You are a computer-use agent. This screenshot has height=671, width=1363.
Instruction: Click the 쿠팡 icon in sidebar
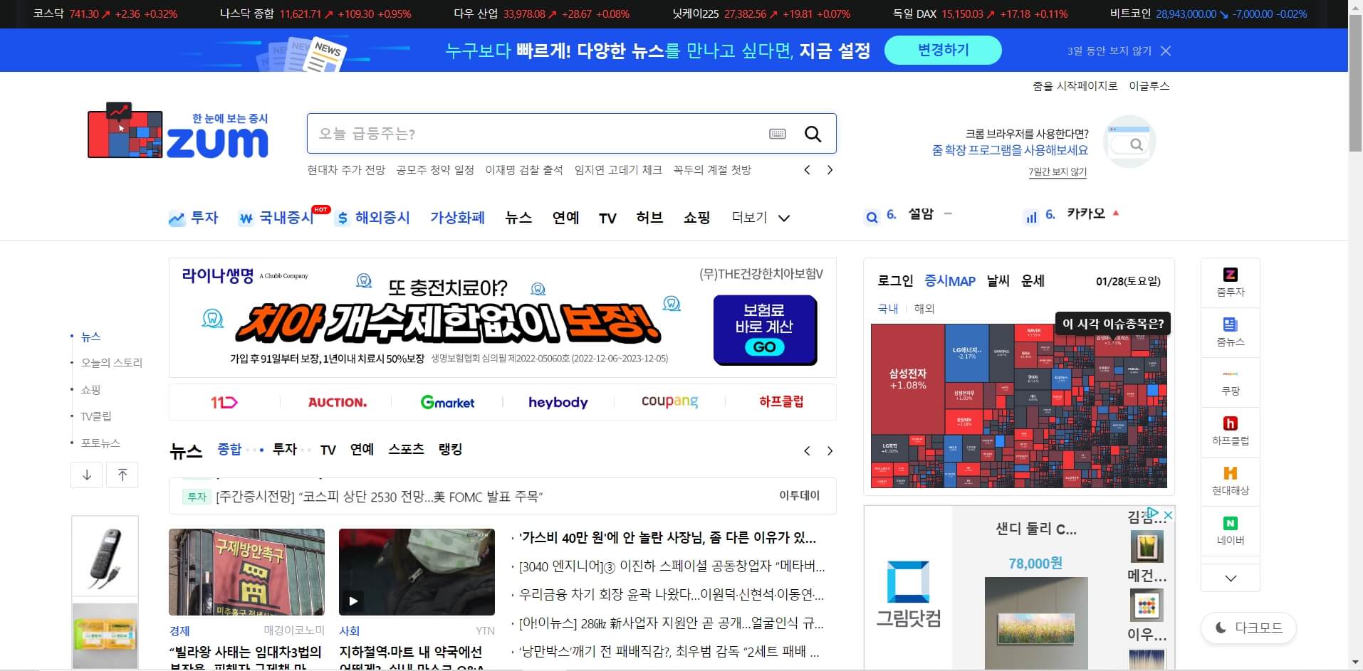coord(1230,382)
